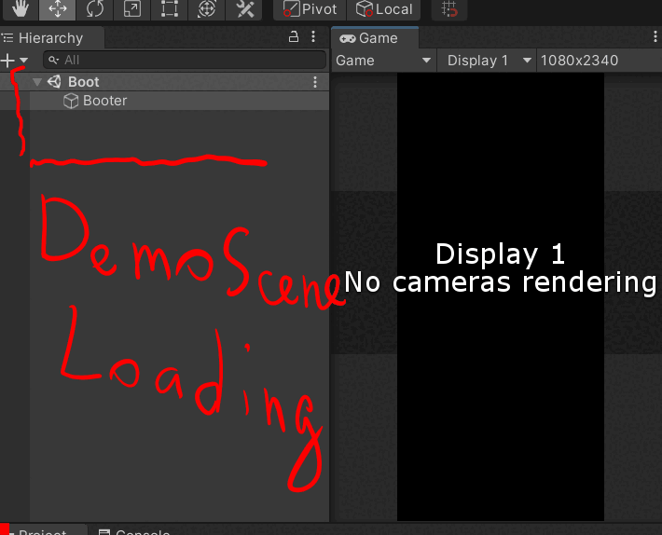Image resolution: width=662 pixels, height=535 pixels.
Task: Collapse the Boot scene foldout
Action: (37, 82)
